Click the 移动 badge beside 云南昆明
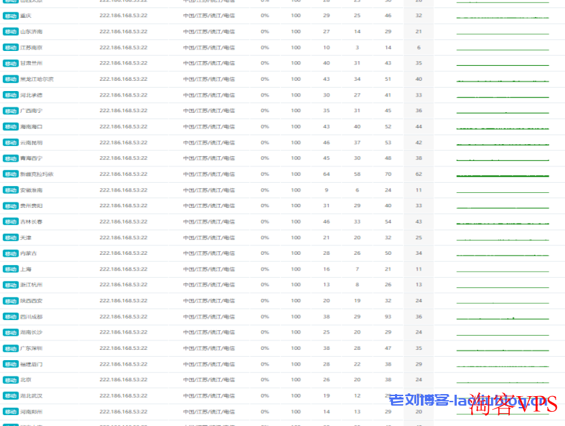Screen dimensions: 565x426 point(10,143)
